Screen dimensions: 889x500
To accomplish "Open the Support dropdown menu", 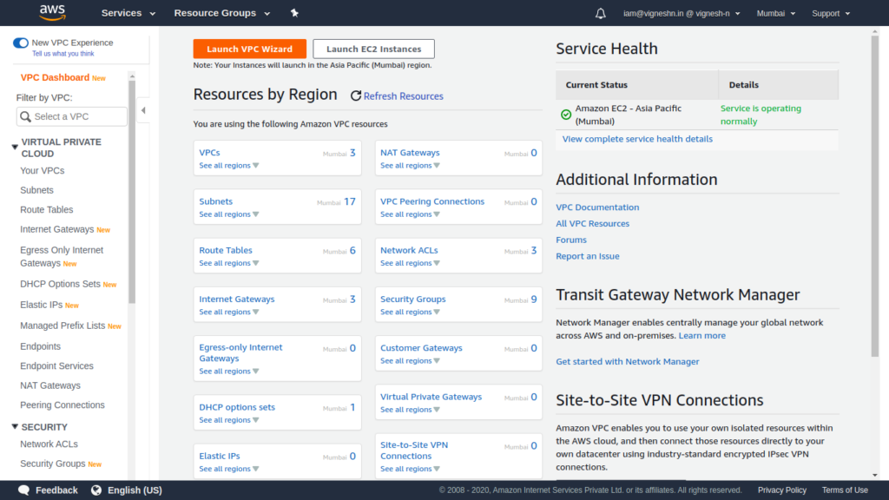I will point(831,13).
